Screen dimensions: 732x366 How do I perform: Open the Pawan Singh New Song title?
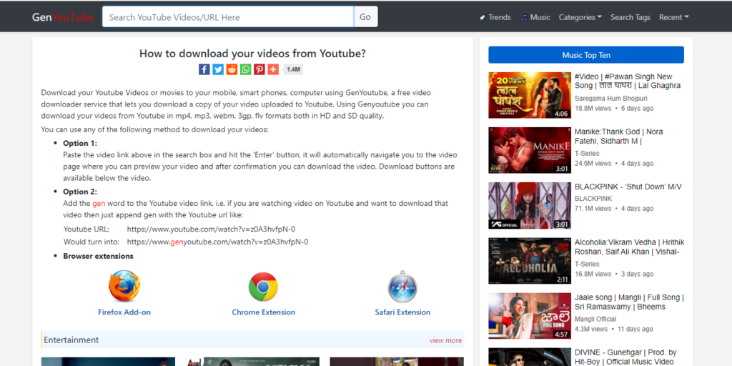click(628, 81)
